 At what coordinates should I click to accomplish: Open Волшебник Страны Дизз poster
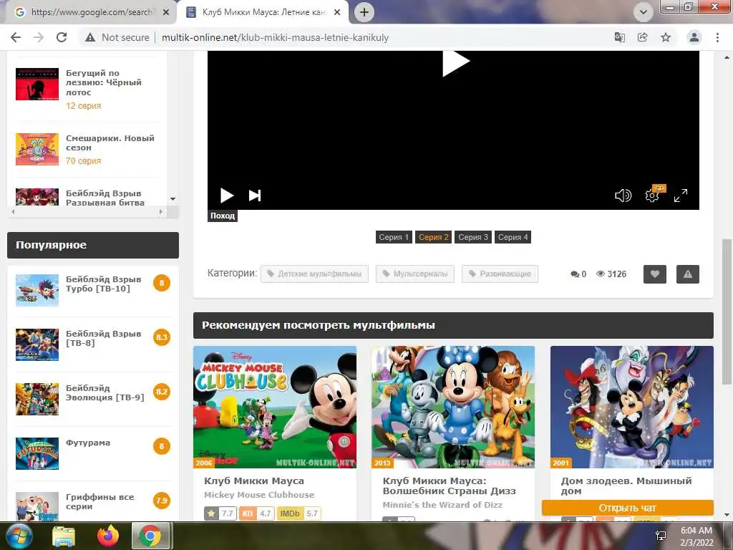(453, 407)
